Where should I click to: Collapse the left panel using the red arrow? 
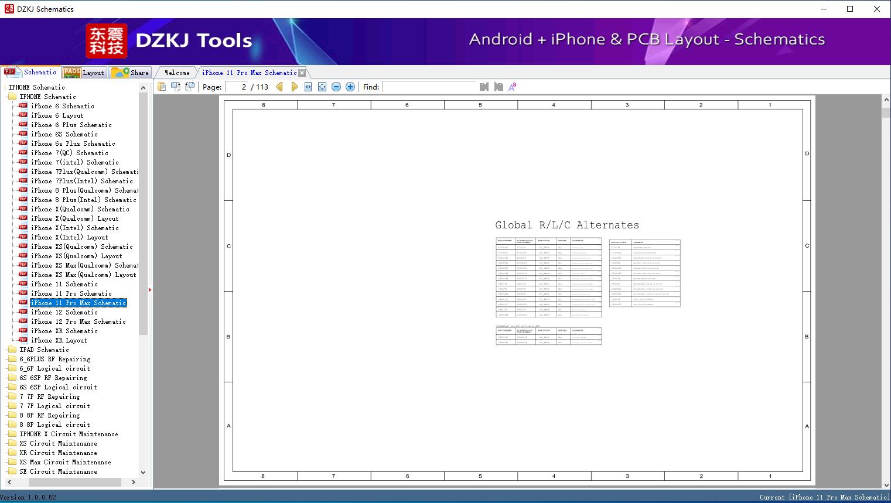150,289
